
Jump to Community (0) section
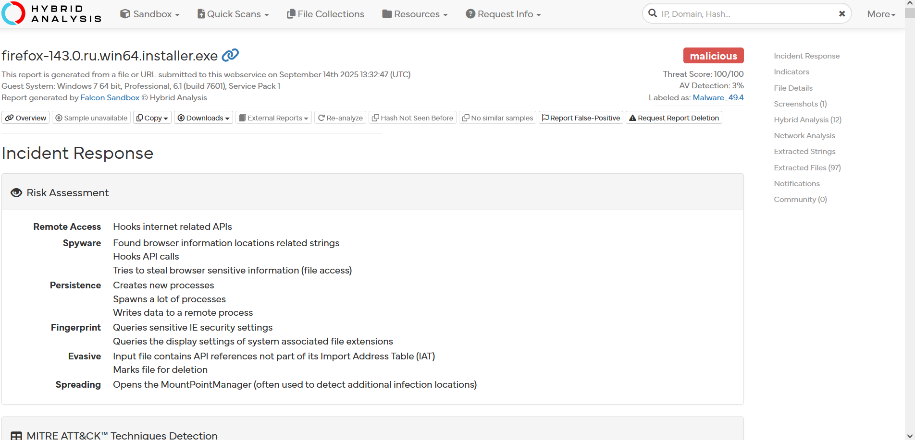(800, 199)
